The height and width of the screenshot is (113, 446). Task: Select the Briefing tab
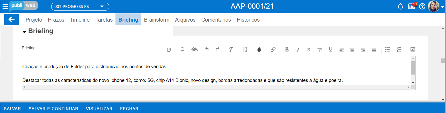128,19
